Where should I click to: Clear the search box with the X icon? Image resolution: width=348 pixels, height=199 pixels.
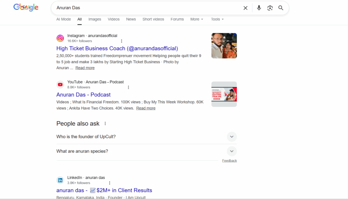coord(245,8)
